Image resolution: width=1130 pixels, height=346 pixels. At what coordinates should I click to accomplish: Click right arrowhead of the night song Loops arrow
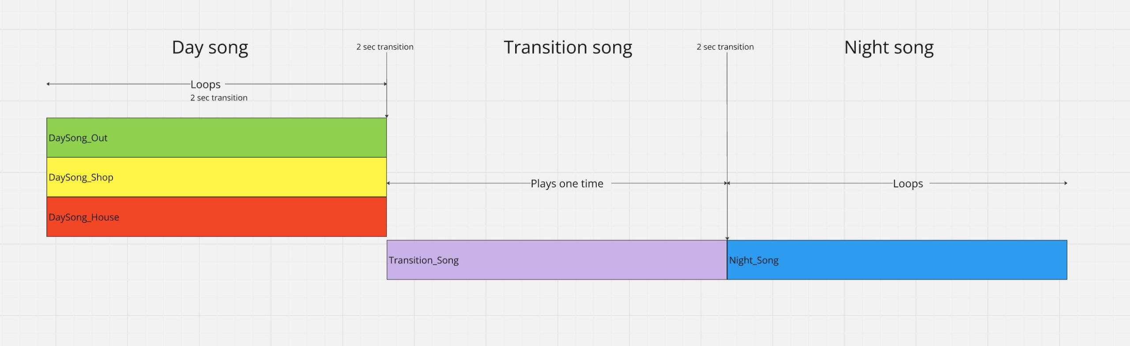click(x=1066, y=183)
